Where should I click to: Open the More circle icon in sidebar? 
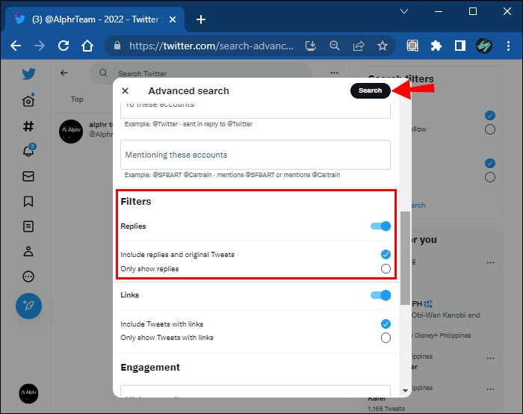(28, 276)
